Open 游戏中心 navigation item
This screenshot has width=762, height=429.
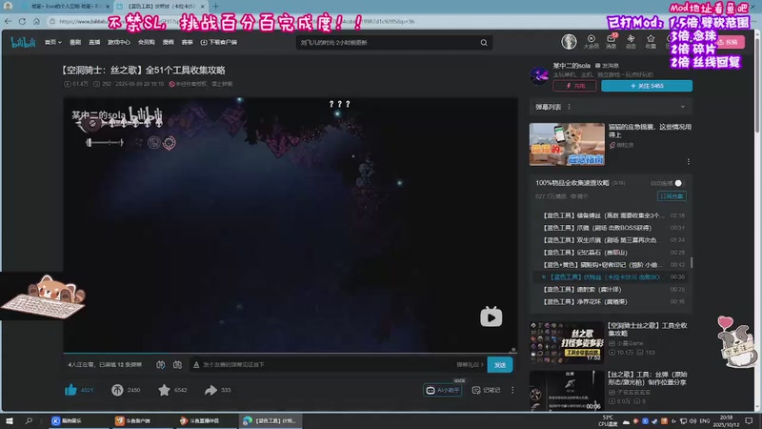(118, 42)
